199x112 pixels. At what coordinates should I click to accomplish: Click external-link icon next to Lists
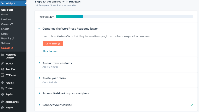click(8, 34)
